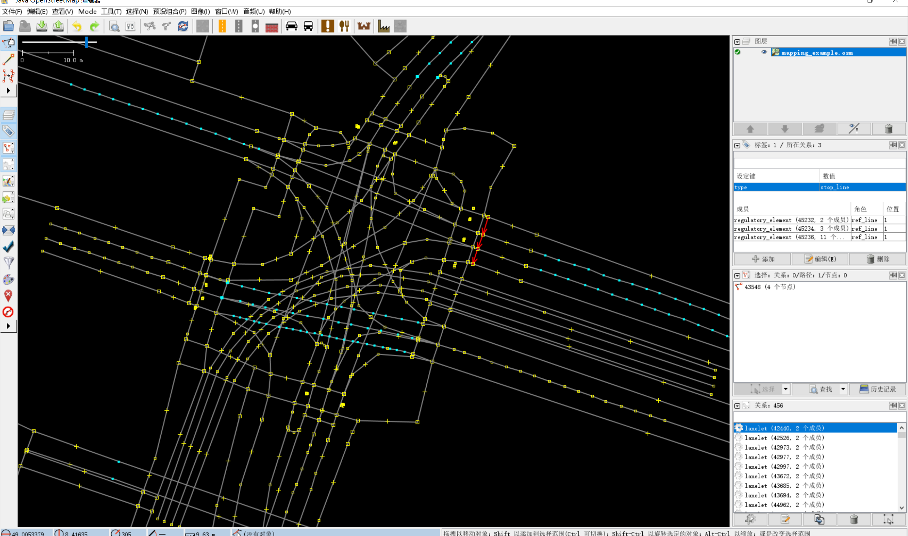
Task: Collapse the 图层 panel header
Action: pyautogui.click(x=737, y=41)
